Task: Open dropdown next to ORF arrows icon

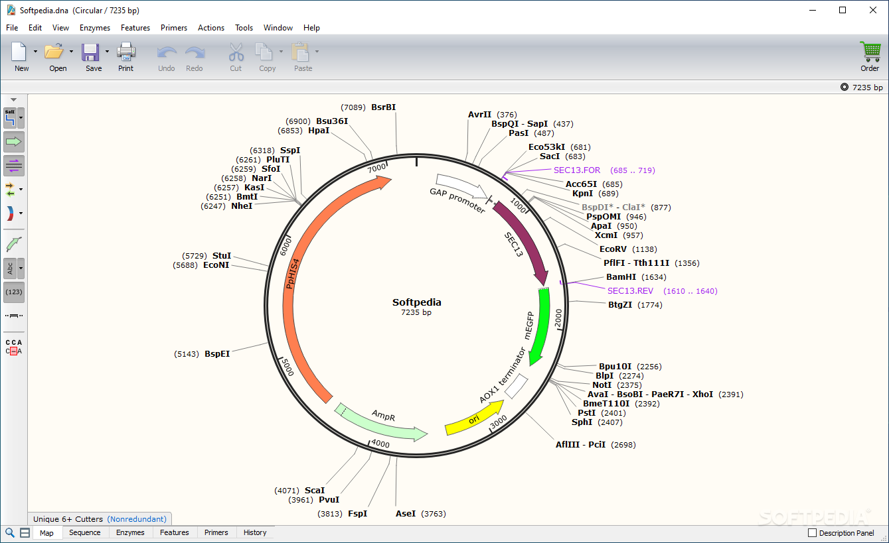Action: pos(21,190)
